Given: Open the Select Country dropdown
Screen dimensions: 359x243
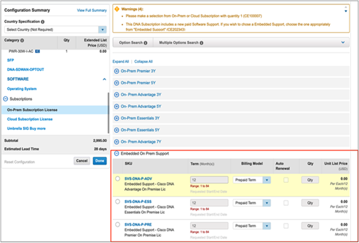Looking at the screenshot, I should pyautogui.click(x=102, y=30).
